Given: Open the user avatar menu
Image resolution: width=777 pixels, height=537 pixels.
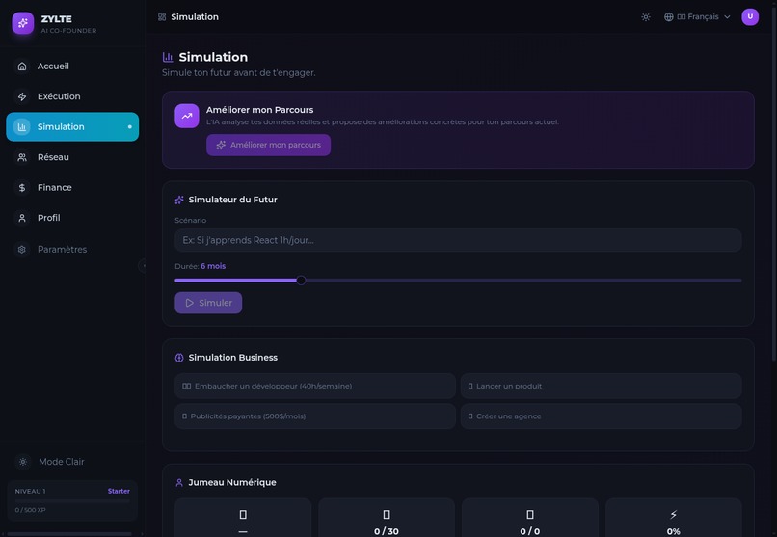Looking at the screenshot, I should (x=750, y=16).
